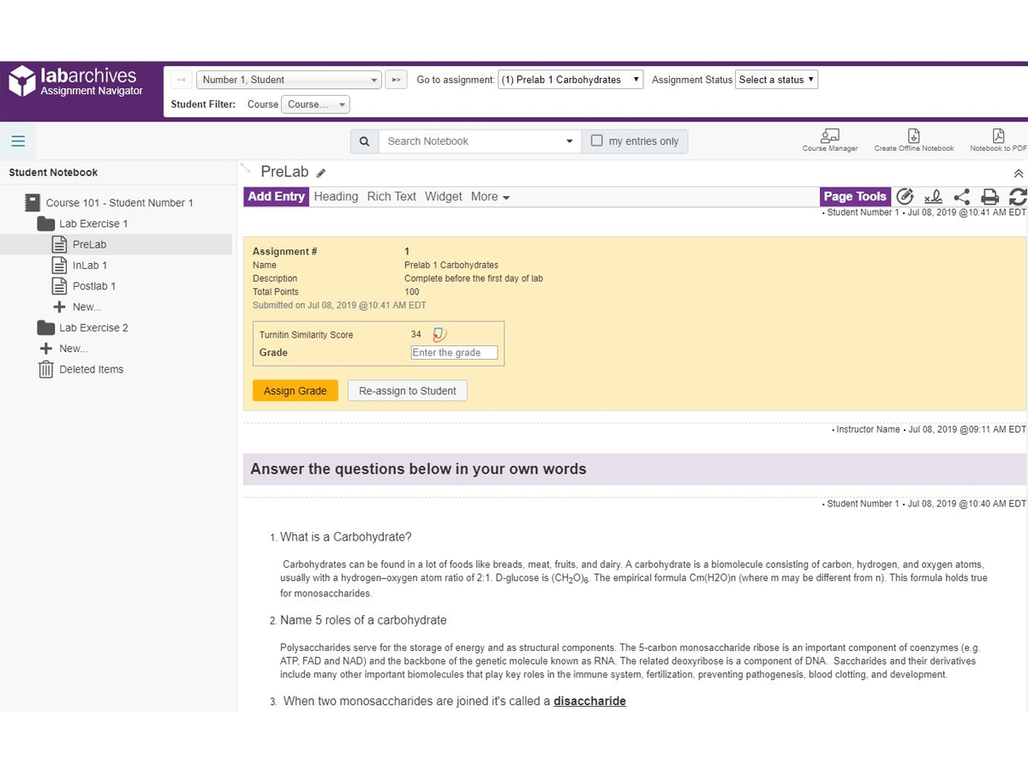Expand the Go to assignment dropdown
1028x771 pixels.
pyautogui.click(x=570, y=80)
